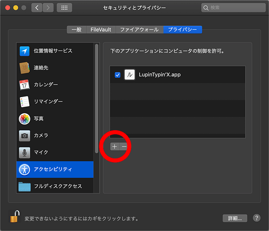This screenshot has height=231, width=269.
Task: Click the カメラ camera icon
Action: (24, 136)
